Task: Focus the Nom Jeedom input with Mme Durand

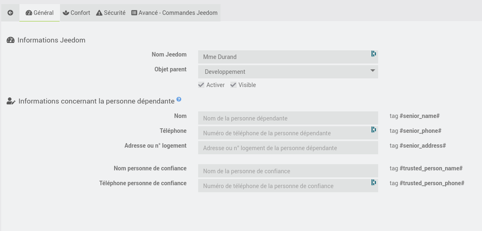Action: (288, 57)
